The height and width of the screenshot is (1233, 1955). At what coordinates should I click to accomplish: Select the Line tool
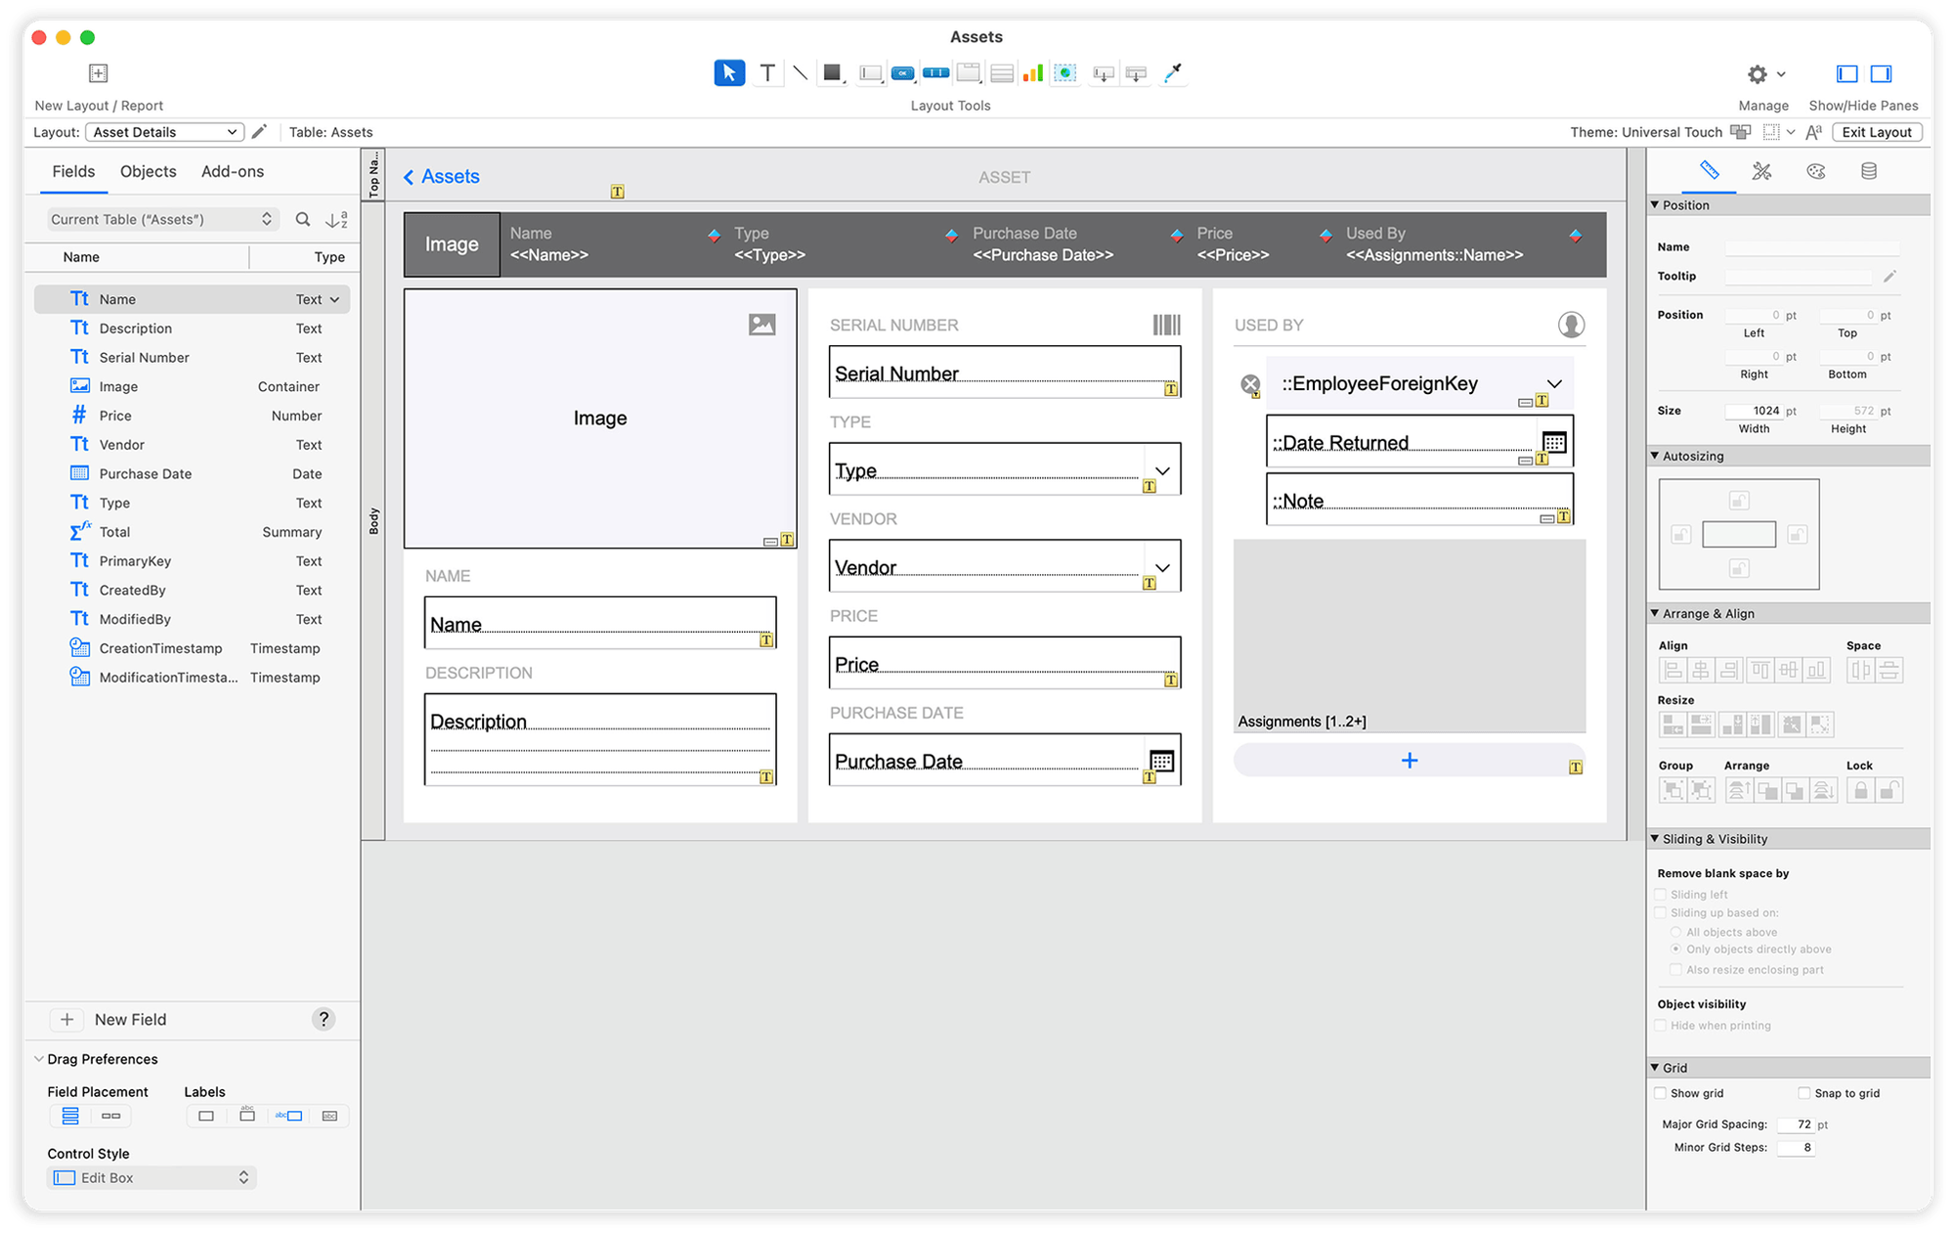(800, 72)
